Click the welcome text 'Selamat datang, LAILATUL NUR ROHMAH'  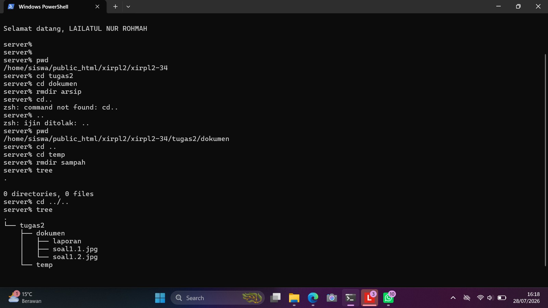(75, 29)
